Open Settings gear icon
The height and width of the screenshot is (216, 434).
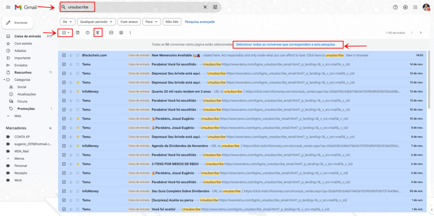(x=406, y=7)
